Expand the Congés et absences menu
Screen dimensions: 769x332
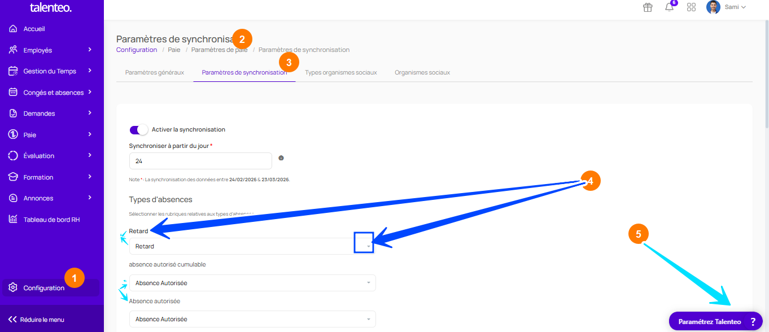[x=90, y=93]
